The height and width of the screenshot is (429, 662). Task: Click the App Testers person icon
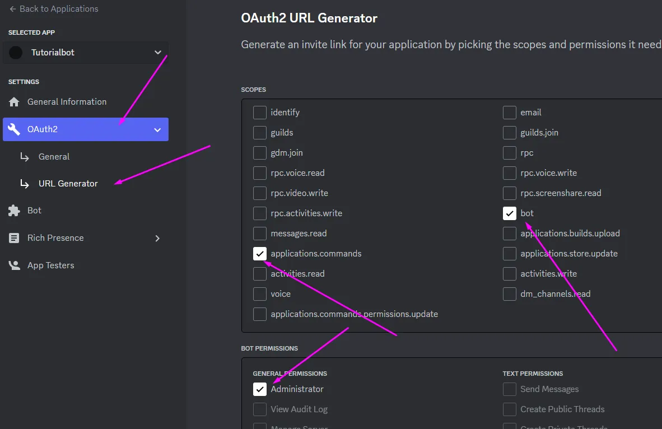tap(14, 265)
